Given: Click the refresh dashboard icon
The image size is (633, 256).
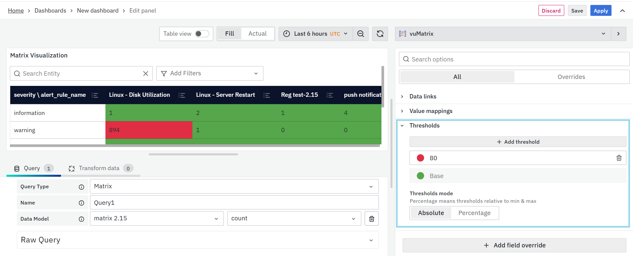Looking at the screenshot, I should pyautogui.click(x=380, y=34).
